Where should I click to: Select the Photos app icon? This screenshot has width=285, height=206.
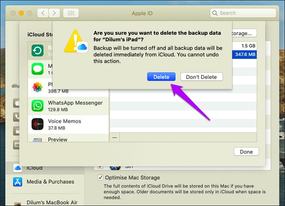38,87
